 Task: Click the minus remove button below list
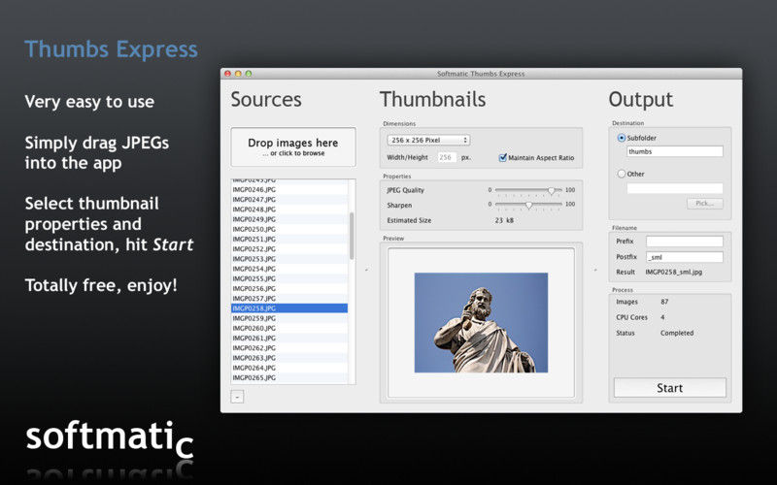pos(237,397)
